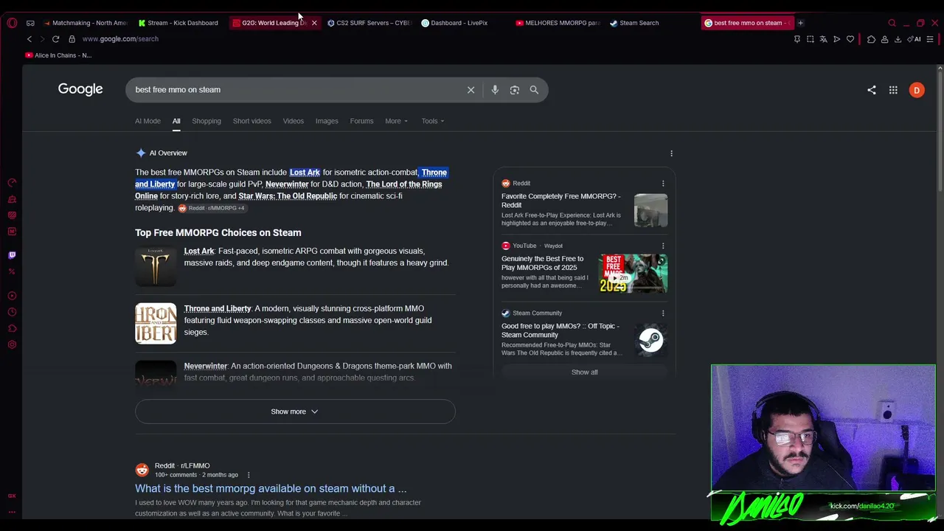The width and height of the screenshot is (944, 531).
Task: Open the history clock icon in sidebar
Action: pyautogui.click(x=12, y=312)
